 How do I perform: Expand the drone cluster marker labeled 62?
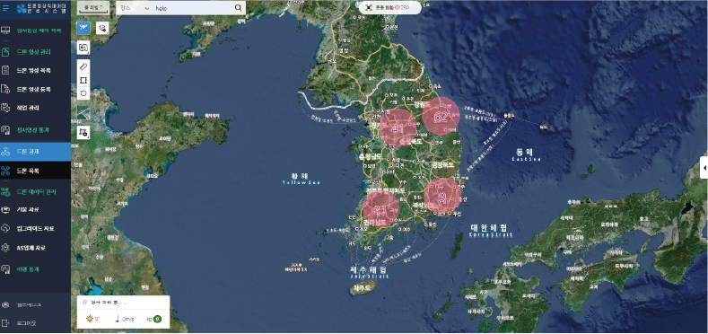441,116
